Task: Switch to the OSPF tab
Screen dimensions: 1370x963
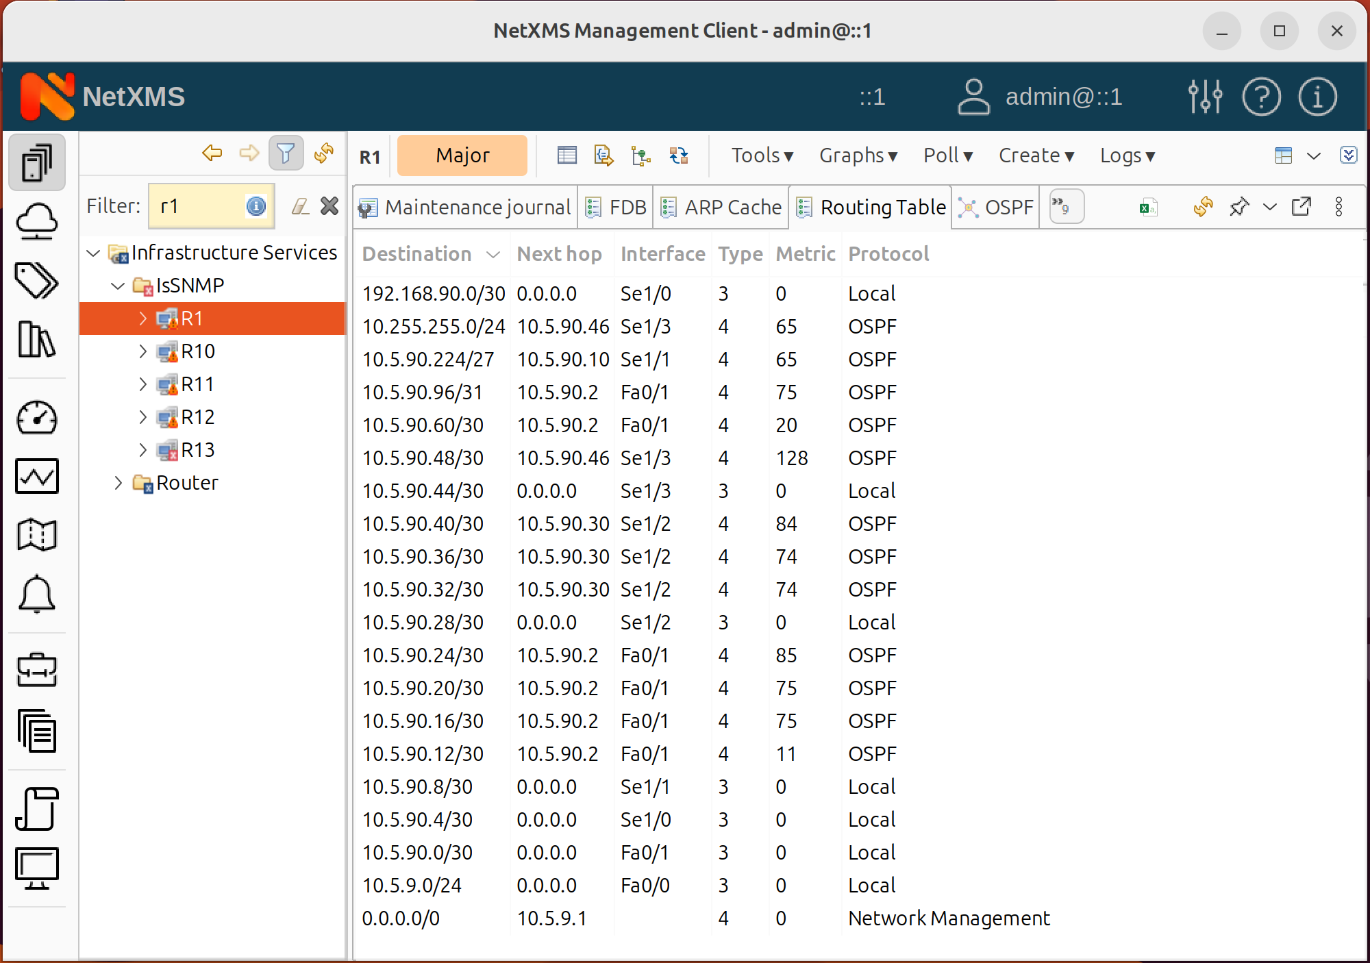Action: pyautogui.click(x=995, y=207)
